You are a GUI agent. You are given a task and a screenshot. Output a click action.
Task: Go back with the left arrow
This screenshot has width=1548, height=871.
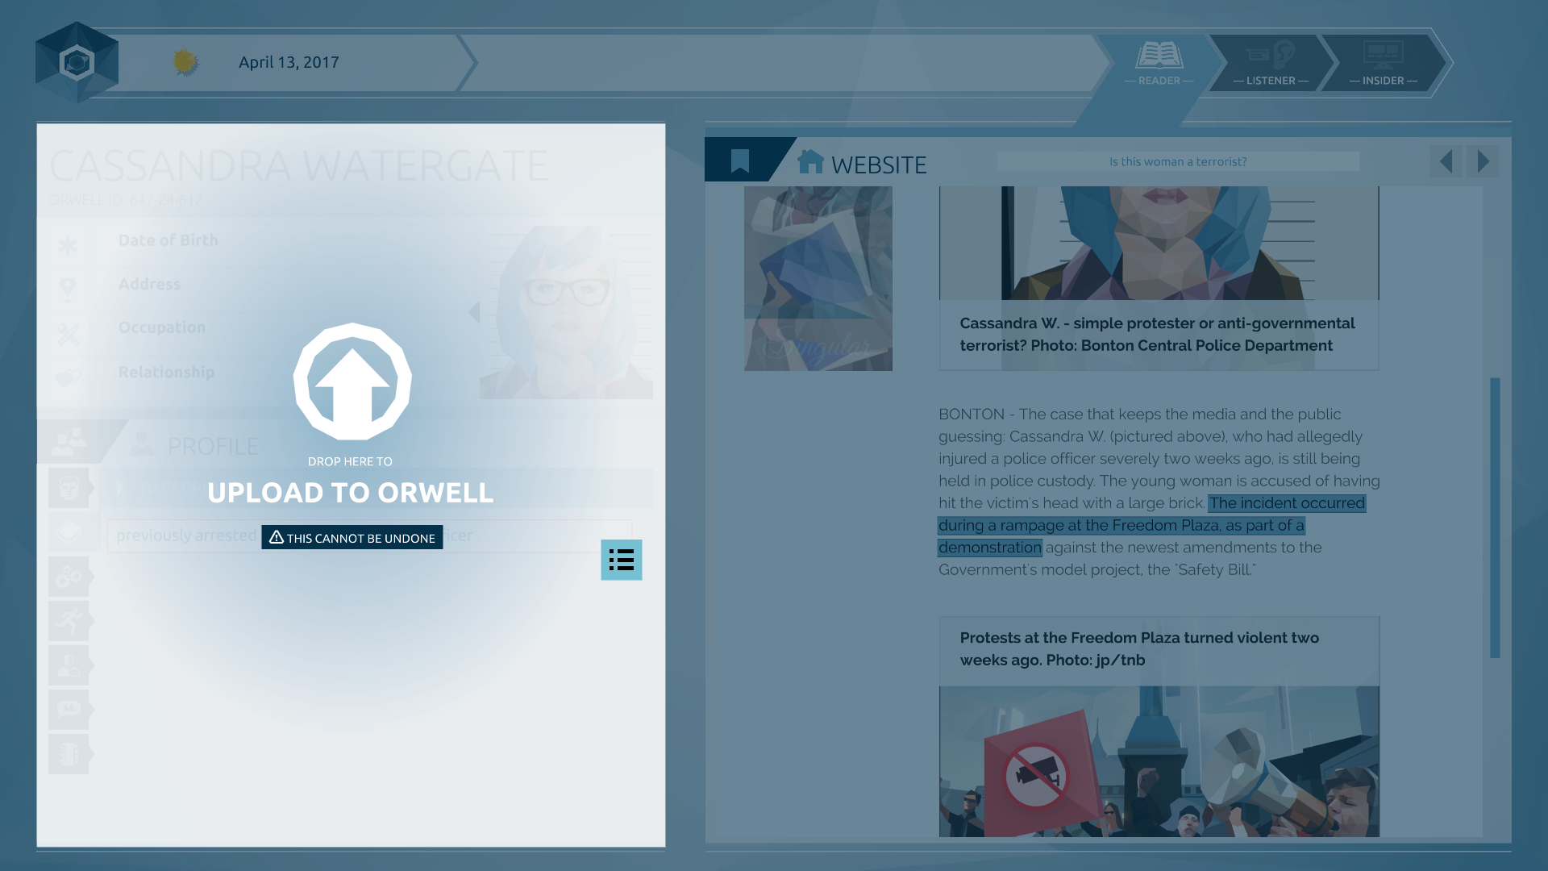pyautogui.click(x=1446, y=161)
